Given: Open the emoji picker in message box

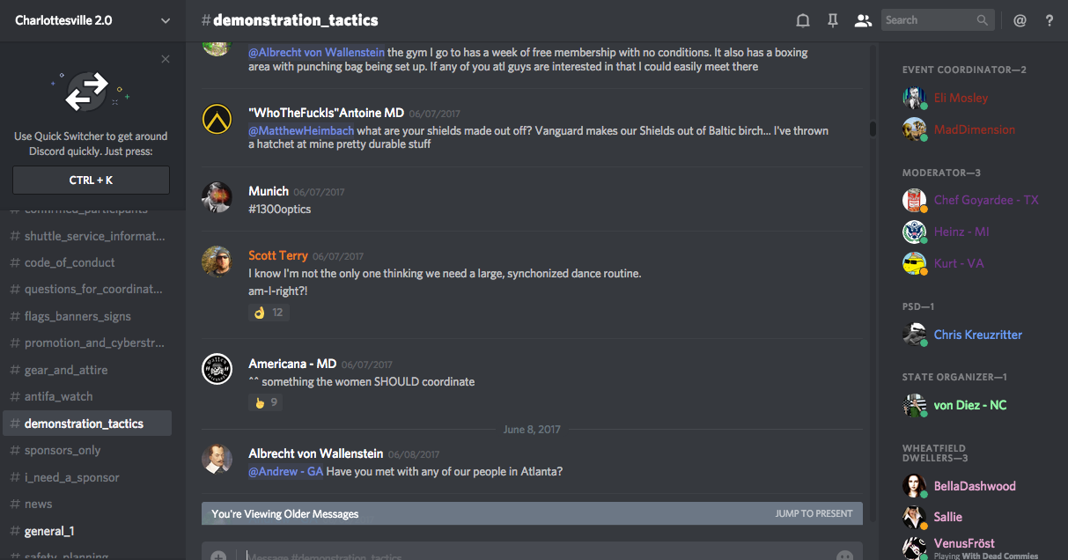Looking at the screenshot, I should point(844,556).
